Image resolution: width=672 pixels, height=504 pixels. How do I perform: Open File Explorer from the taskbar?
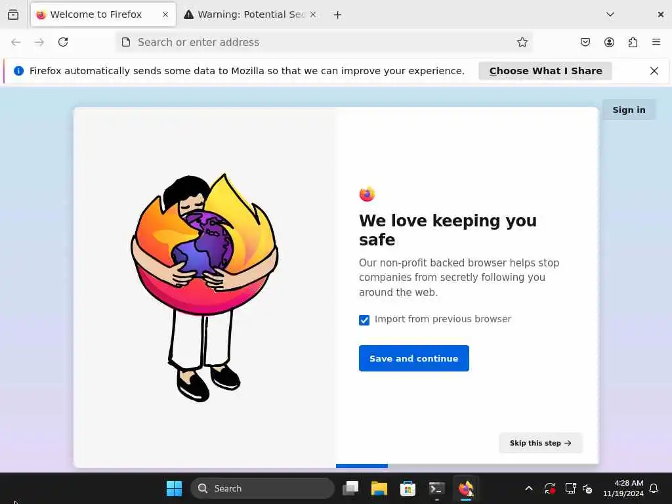pos(379,488)
